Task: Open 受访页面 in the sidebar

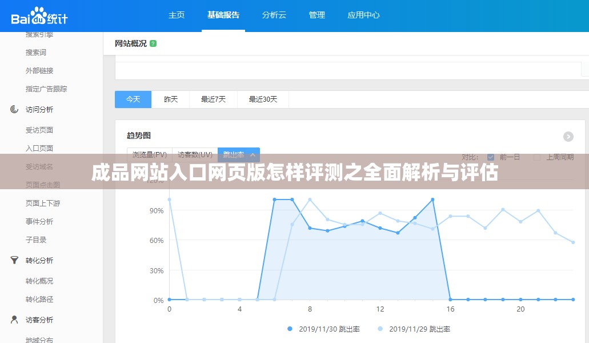Action: (39, 130)
